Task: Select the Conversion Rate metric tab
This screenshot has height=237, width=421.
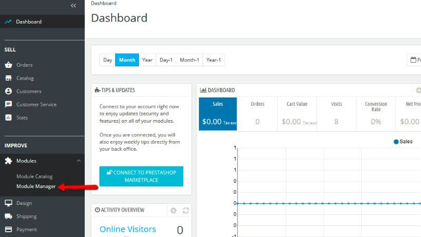Action: point(376,114)
